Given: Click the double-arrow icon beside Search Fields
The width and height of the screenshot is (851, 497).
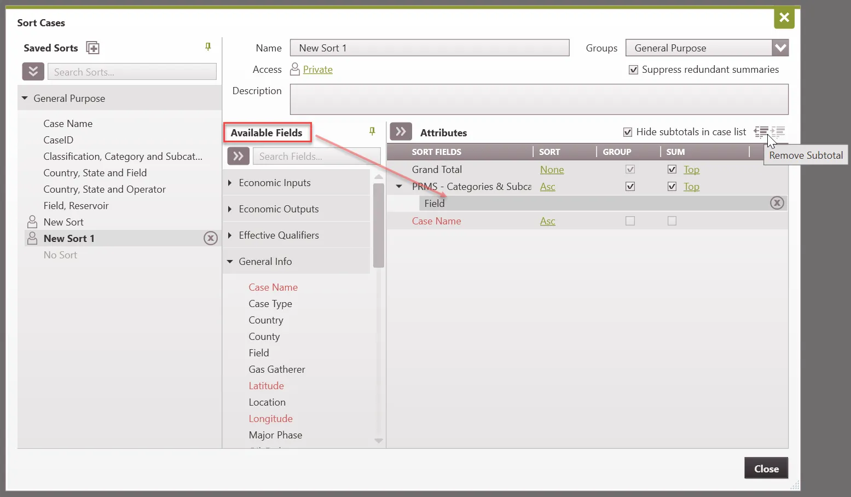Looking at the screenshot, I should point(238,156).
